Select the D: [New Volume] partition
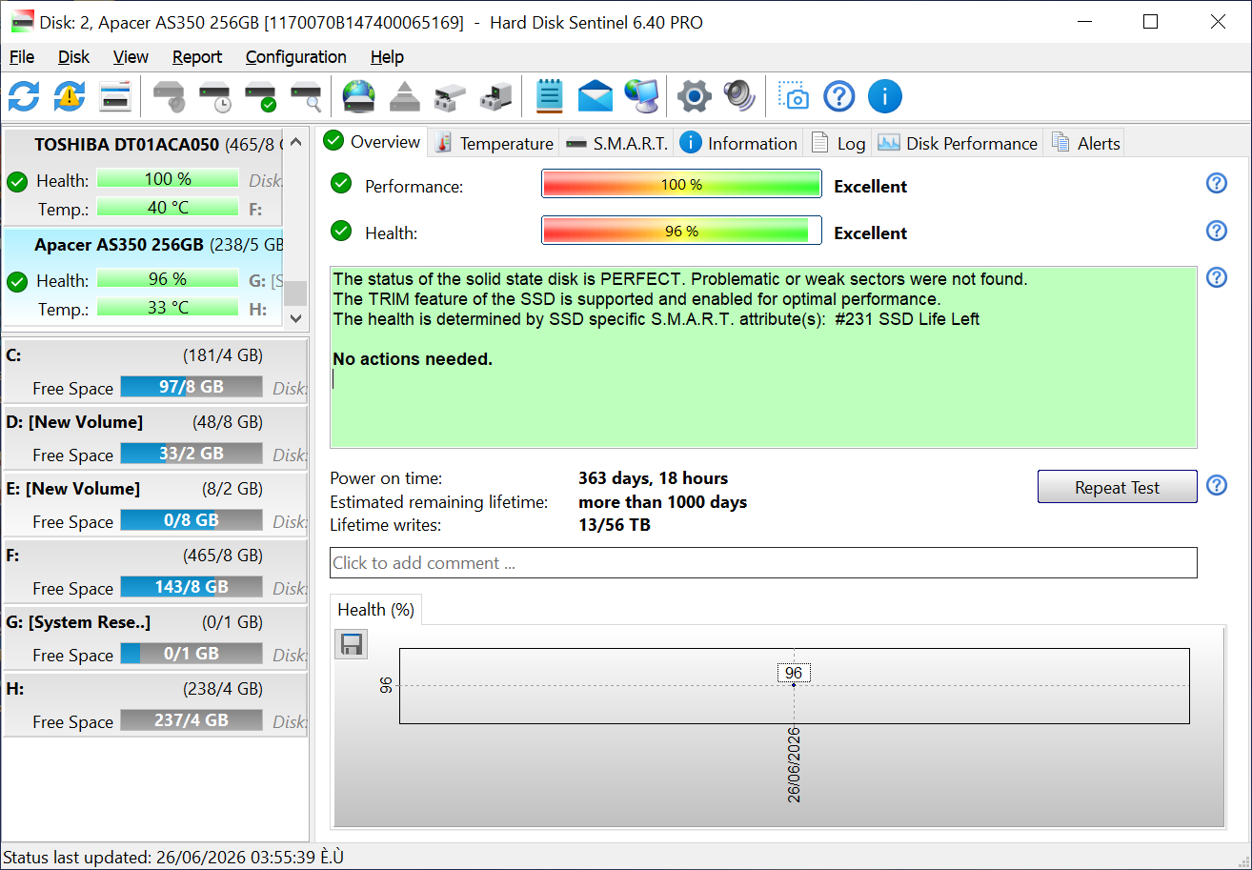The width and height of the screenshot is (1252, 870). 155,437
